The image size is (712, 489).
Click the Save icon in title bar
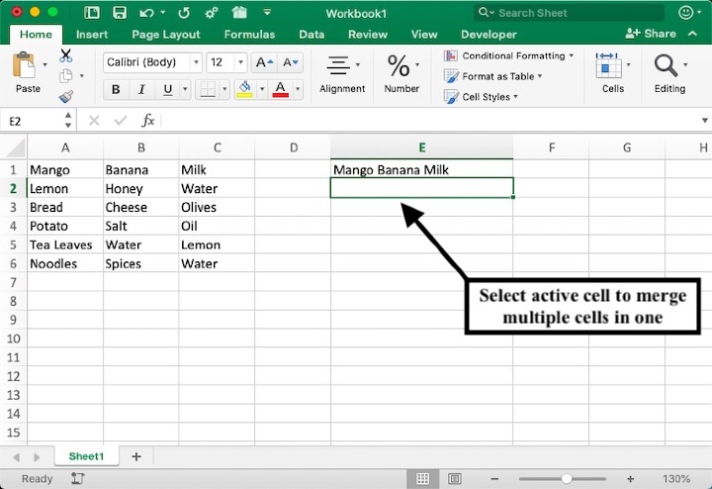(x=120, y=13)
